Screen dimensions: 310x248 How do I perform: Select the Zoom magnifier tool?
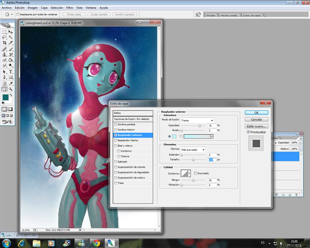11,89
